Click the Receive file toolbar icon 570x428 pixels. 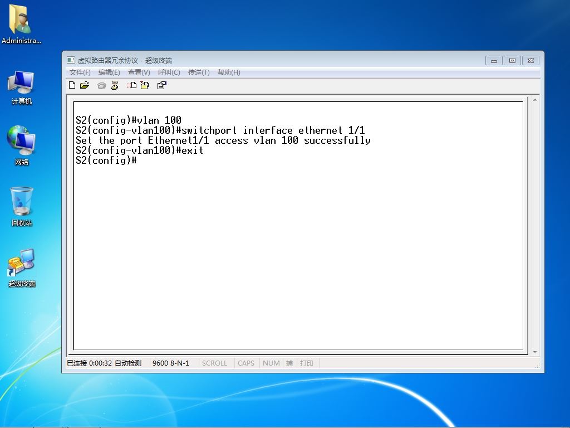[145, 85]
